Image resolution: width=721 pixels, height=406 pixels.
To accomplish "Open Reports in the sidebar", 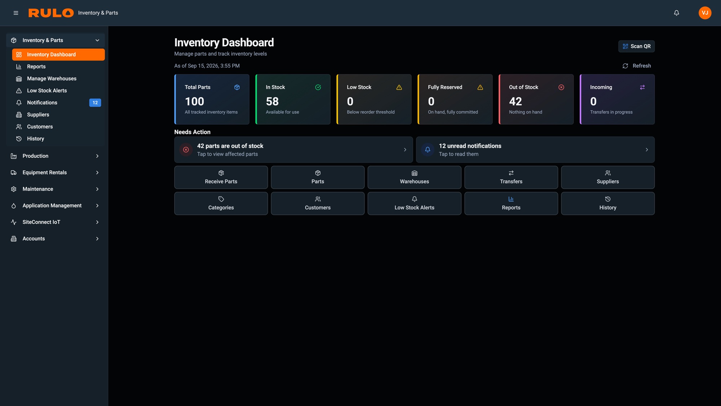I will (x=58, y=67).
